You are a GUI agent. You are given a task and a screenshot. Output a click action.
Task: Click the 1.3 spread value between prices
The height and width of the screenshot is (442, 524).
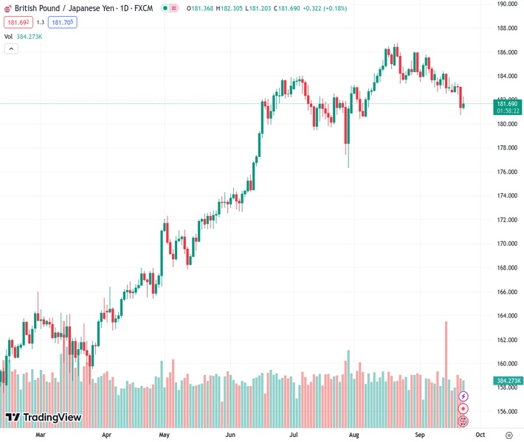pos(41,22)
